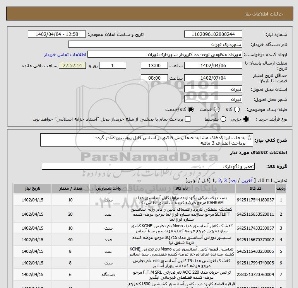
Task: Click quantity 40 in row 4
Action: click(x=70, y=240)
